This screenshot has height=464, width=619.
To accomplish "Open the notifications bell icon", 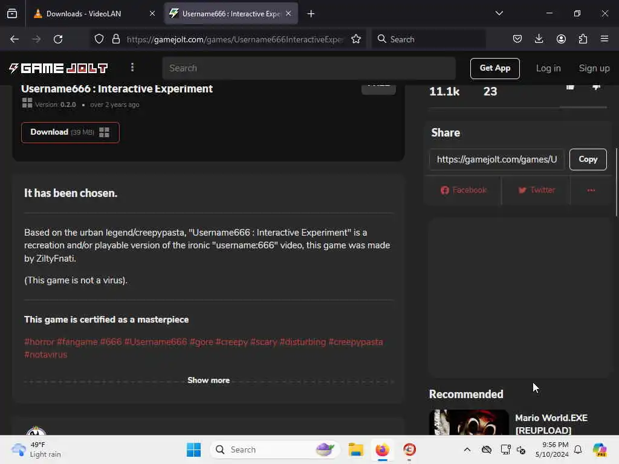I will pos(577,449).
